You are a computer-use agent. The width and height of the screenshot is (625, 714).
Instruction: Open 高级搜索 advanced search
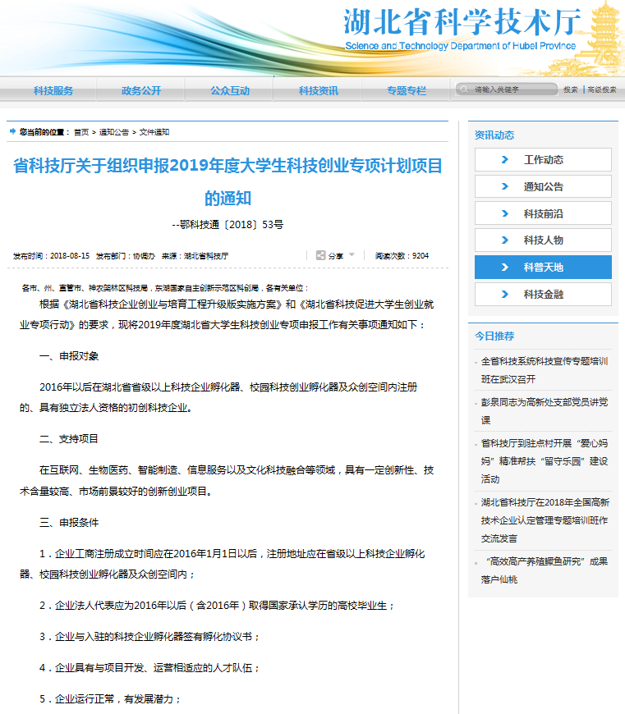(602, 89)
